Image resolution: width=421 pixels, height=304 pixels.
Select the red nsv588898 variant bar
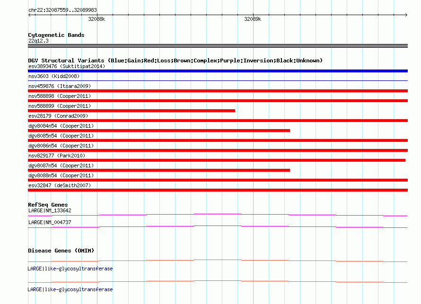tap(218, 101)
